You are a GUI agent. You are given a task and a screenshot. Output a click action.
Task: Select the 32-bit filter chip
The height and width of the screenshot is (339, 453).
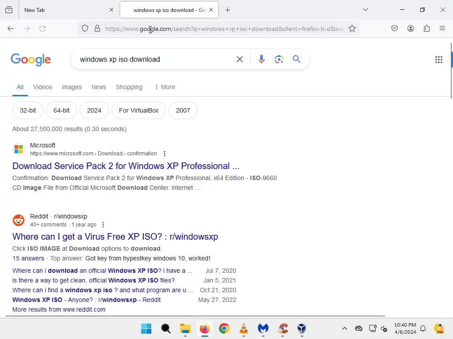click(x=28, y=110)
